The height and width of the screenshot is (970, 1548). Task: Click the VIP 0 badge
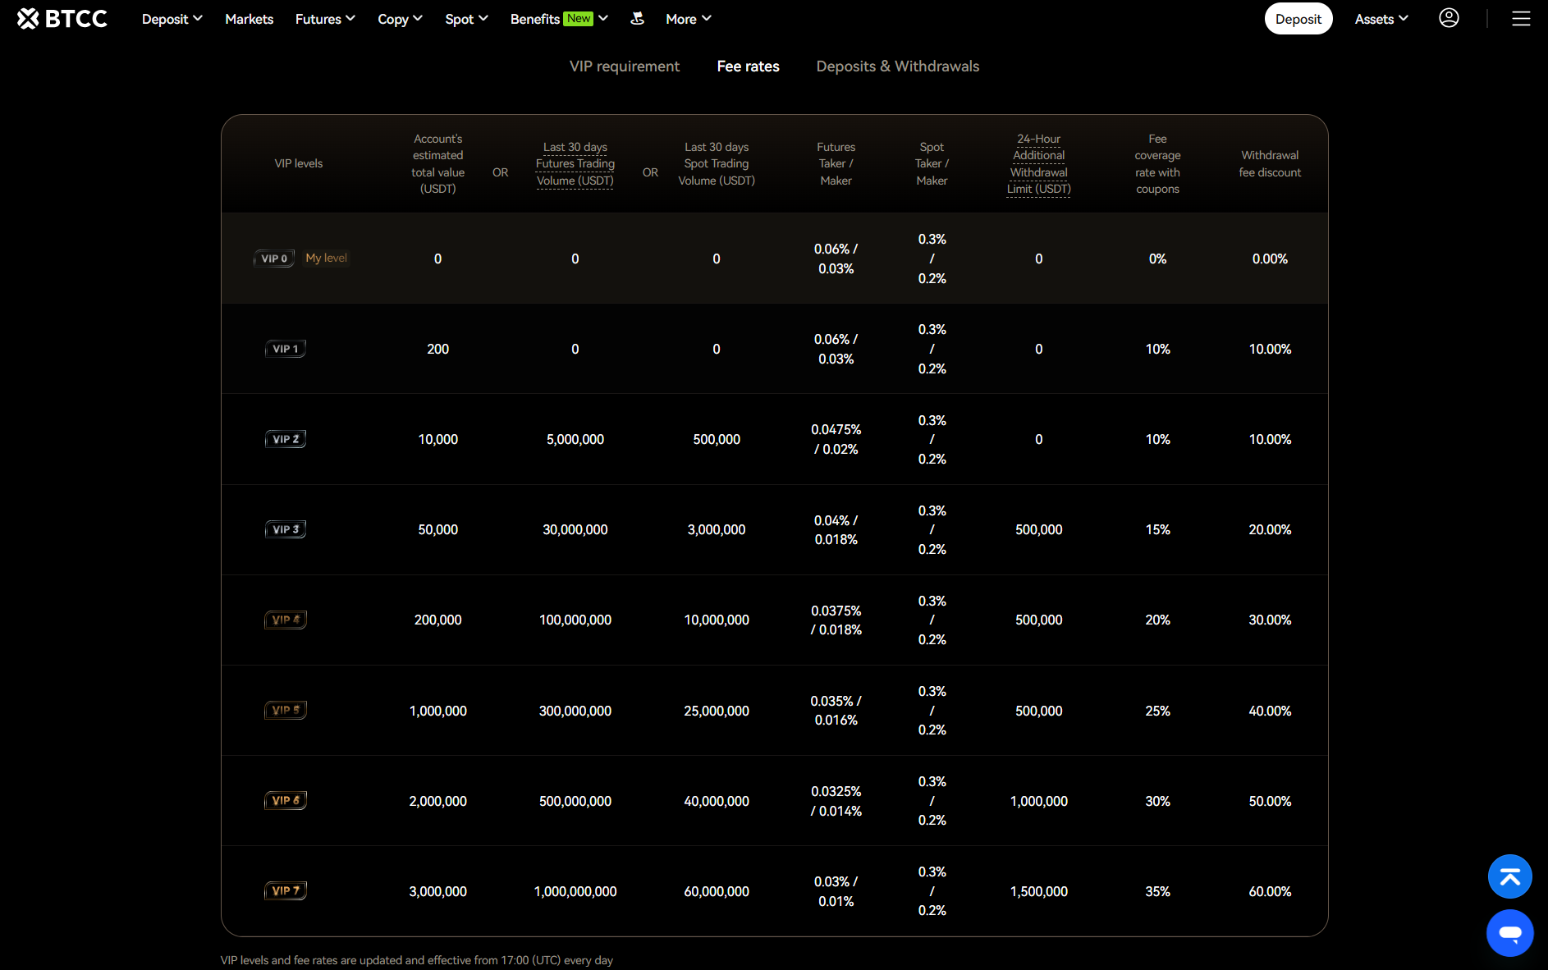(274, 259)
